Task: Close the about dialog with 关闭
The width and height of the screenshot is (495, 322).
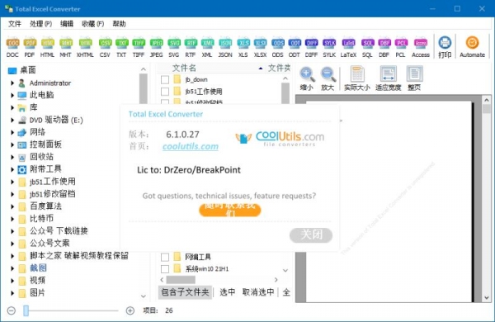Action: tap(311, 235)
